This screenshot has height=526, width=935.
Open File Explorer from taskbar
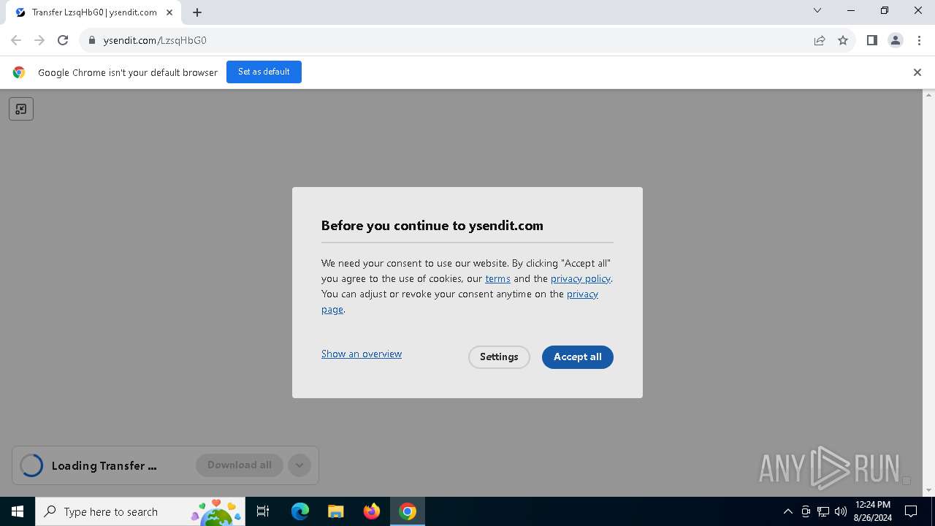pos(335,511)
